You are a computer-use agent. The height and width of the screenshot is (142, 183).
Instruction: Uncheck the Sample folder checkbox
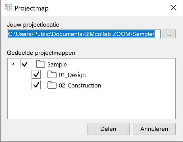coord(25,64)
